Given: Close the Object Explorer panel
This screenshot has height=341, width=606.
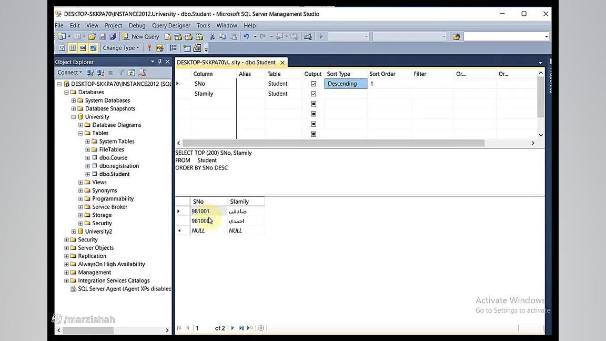Looking at the screenshot, I should click(x=167, y=62).
